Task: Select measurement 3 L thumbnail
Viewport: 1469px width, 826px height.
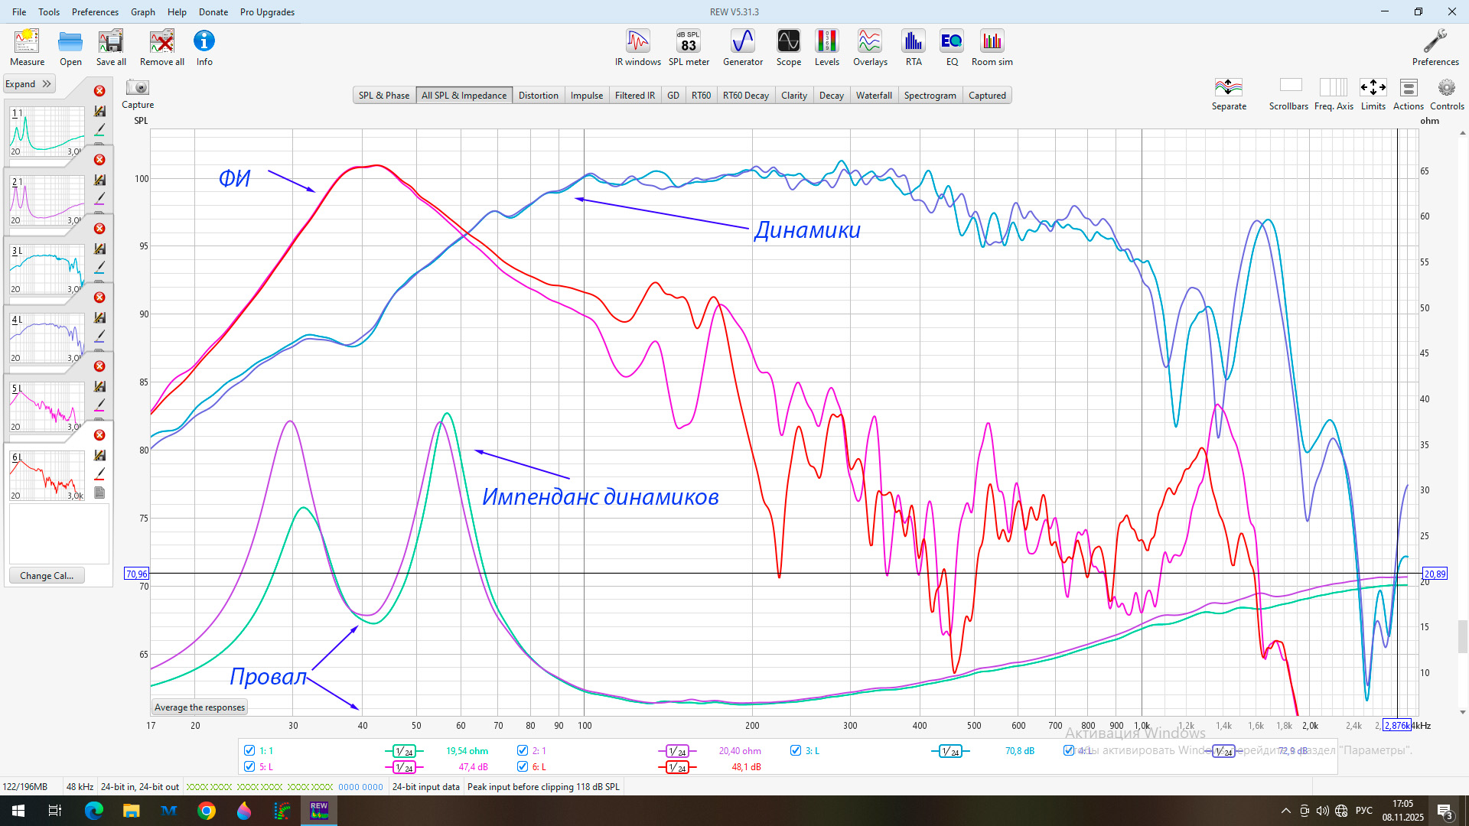Action: [x=46, y=269]
